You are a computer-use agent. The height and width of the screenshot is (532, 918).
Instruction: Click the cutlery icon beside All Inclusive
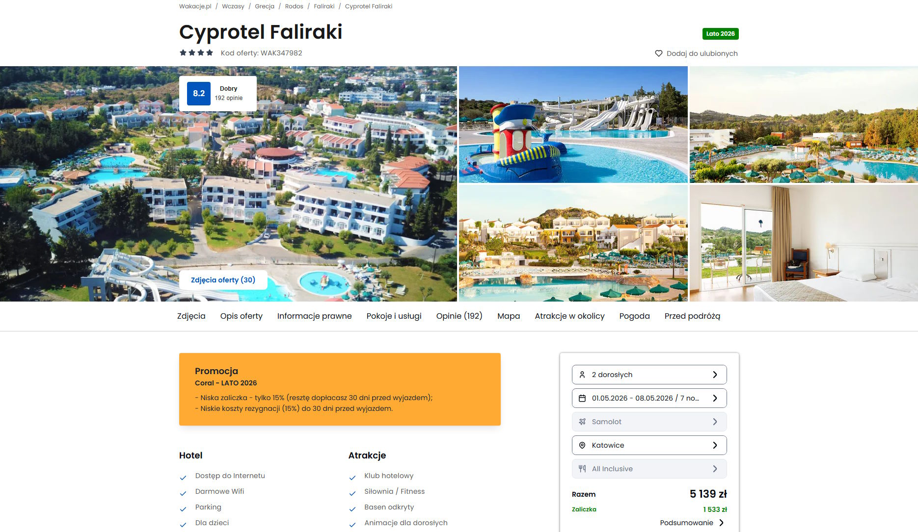(x=582, y=469)
